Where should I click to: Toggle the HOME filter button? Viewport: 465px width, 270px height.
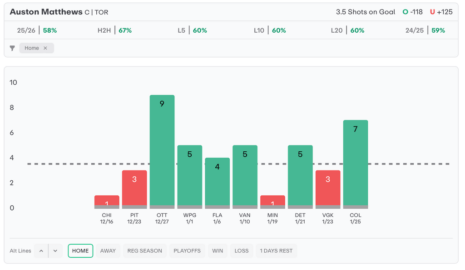80,251
